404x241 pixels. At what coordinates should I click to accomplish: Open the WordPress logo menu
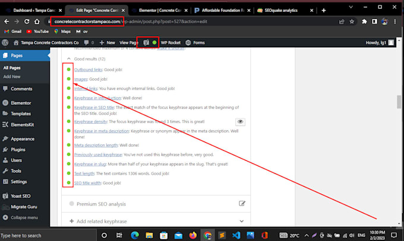(x=5, y=43)
